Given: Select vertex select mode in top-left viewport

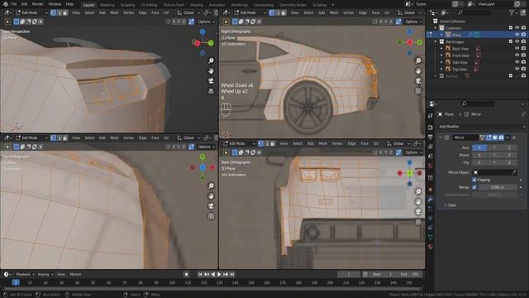Looking at the screenshot, I should click(53, 13).
